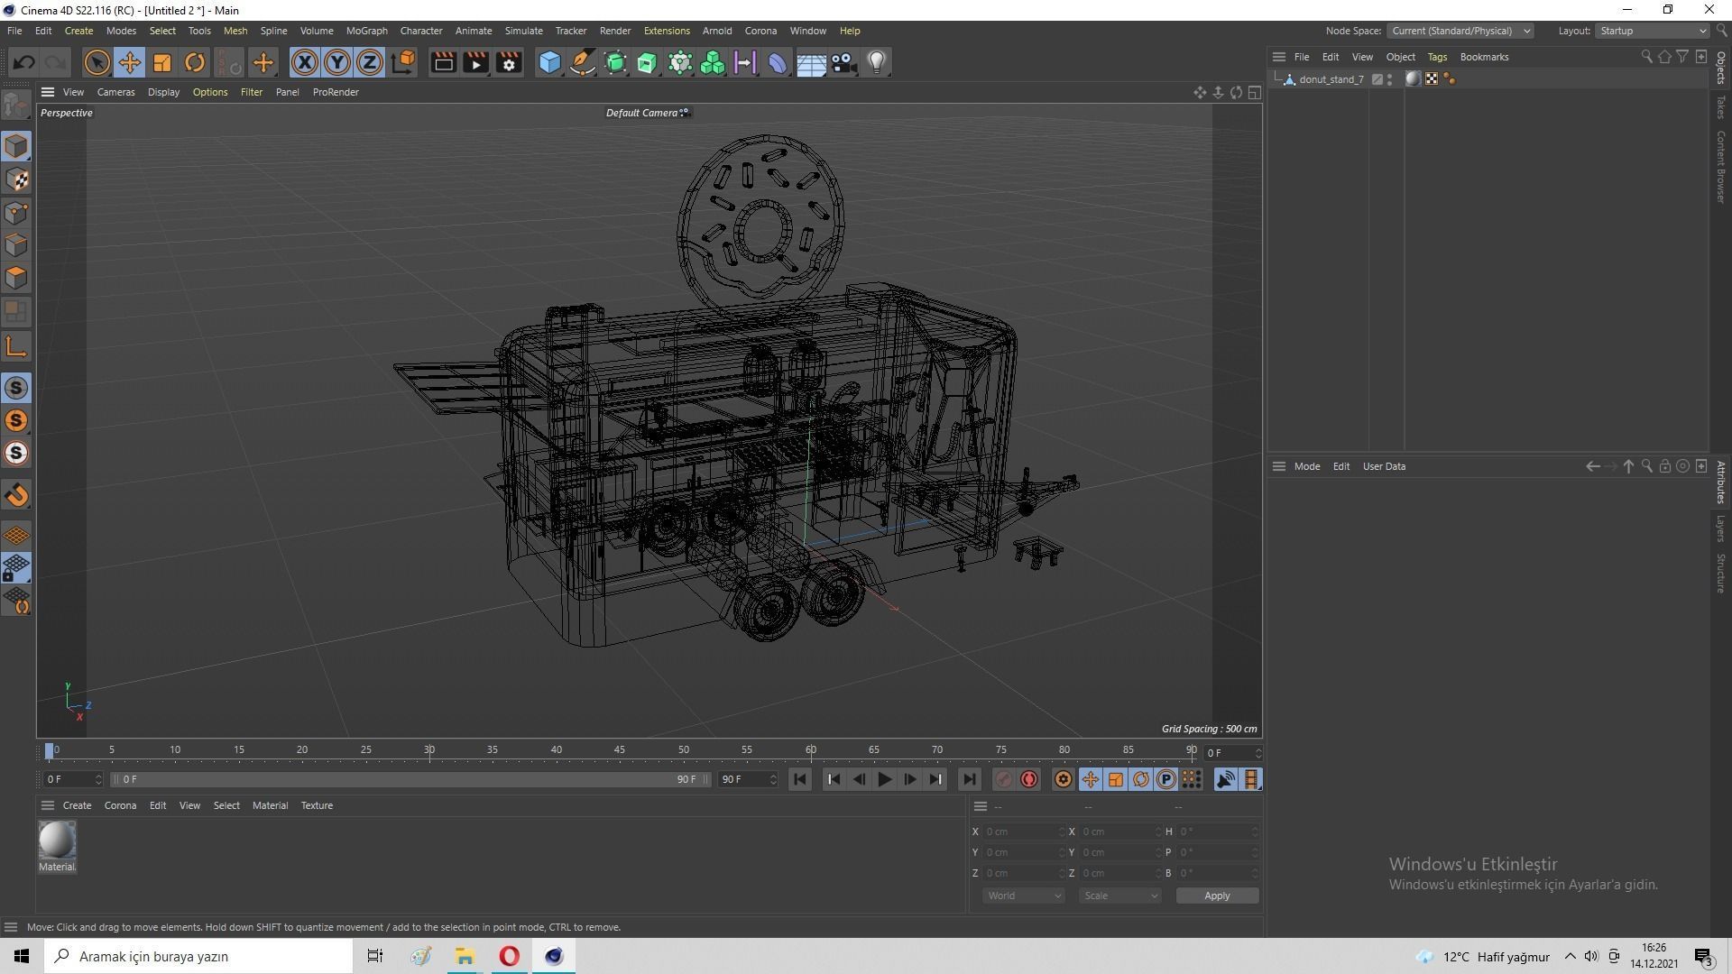
Task: Click Record Active Objects button
Action: point(1003,779)
